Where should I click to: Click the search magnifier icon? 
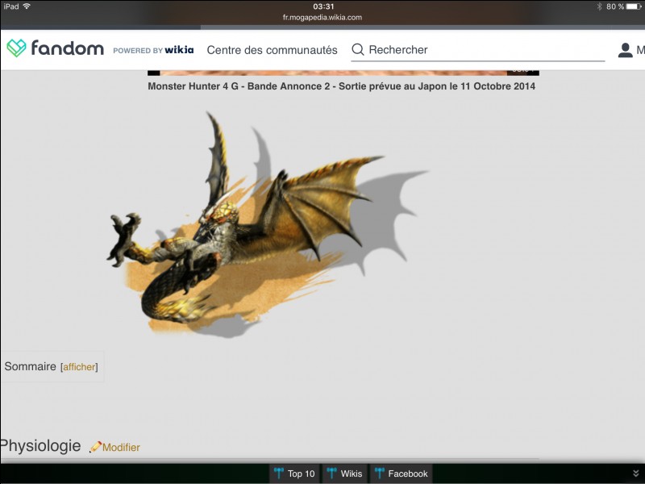tap(358, 50)
